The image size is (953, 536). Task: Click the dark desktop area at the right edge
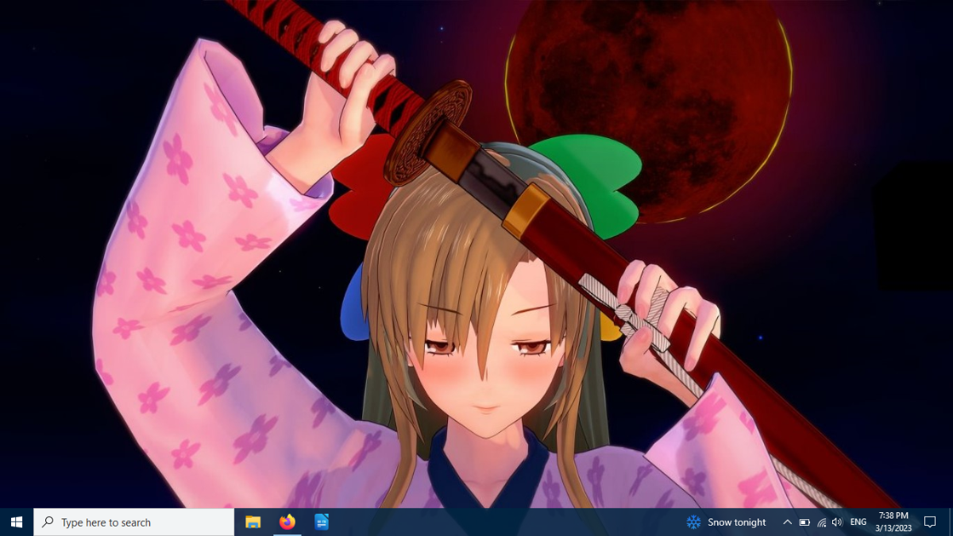point(913,224)
